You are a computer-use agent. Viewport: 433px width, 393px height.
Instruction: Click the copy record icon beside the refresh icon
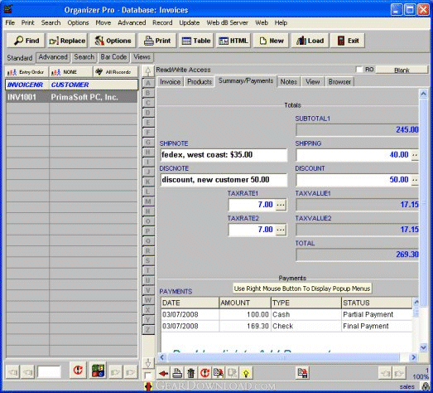(x=219, y=373)
